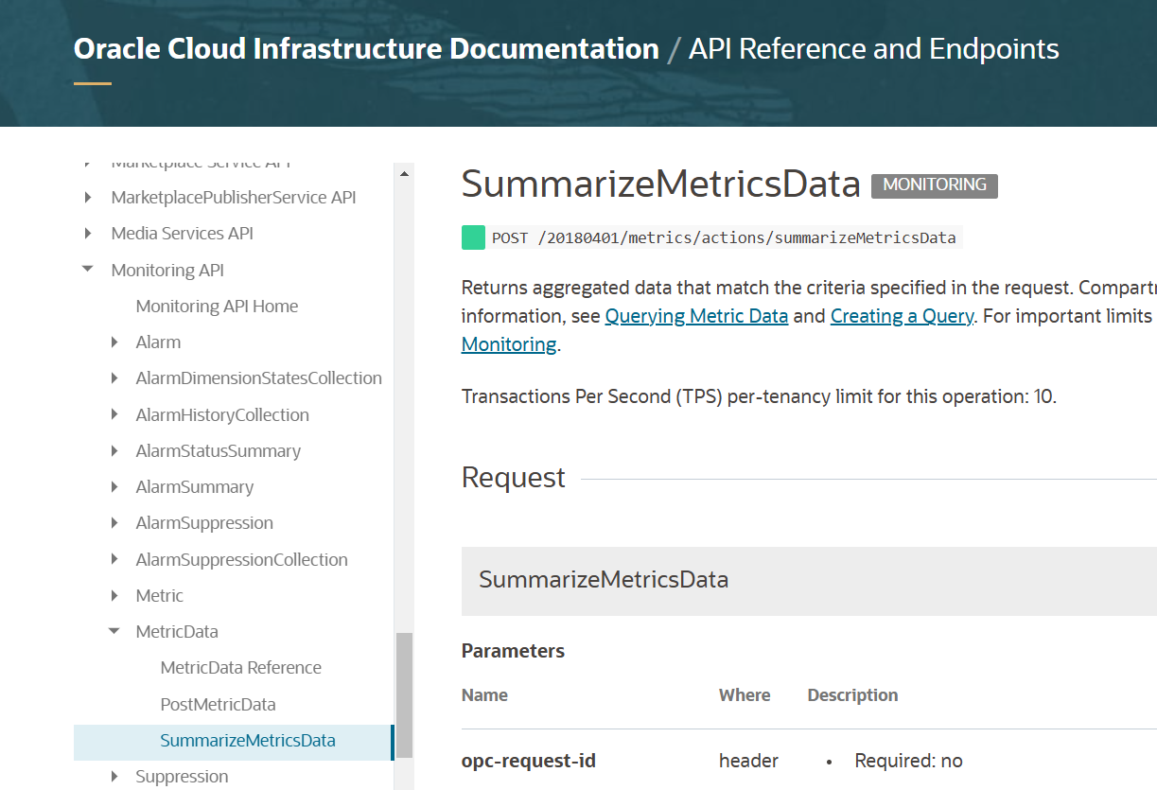This screenshot has height=790, width=1157.
Task: Select PostMetricData in the sidebar
Action: (x=218, y=705)
